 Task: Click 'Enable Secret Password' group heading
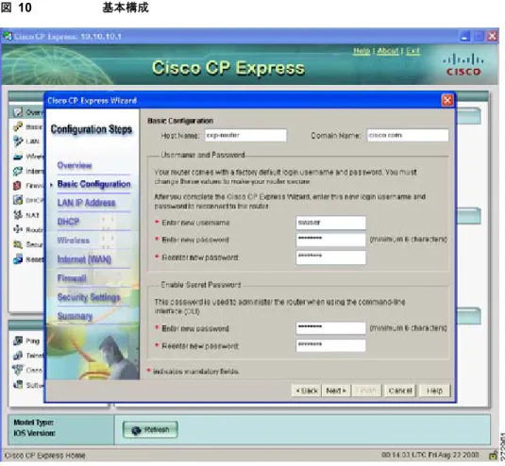(x=201, y=285)
